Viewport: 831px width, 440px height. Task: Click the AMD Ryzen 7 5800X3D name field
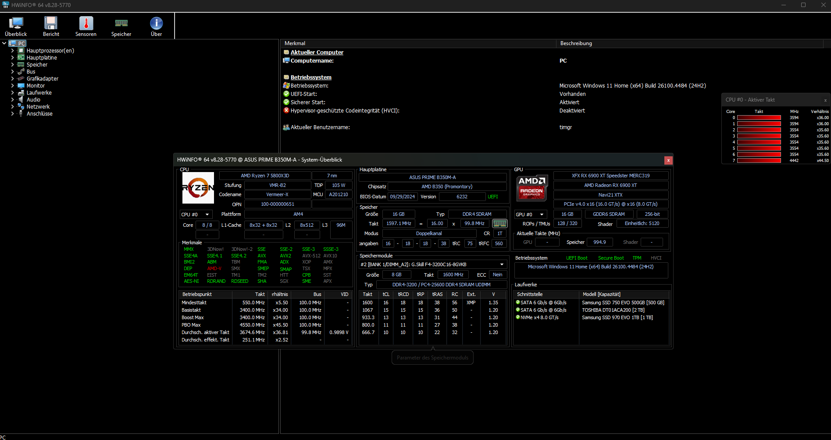tap(265, 176)
